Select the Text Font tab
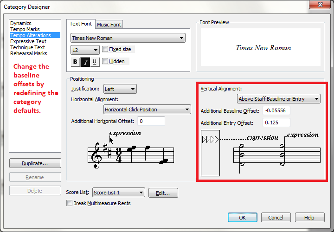334x232 pixels. click(x=81, y=24)
